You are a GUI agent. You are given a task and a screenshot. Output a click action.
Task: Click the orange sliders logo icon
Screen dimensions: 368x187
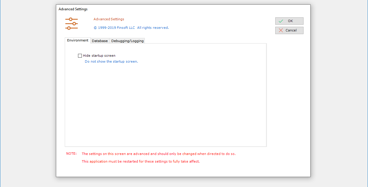(x=71, y=24)
